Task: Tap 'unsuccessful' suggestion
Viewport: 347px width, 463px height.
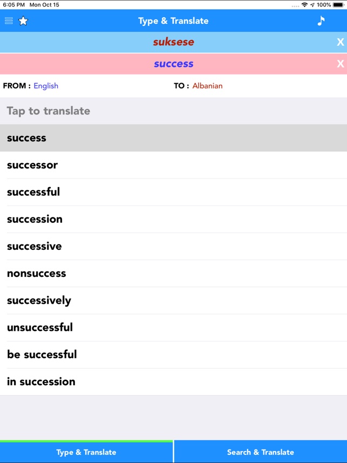Action: (173, 328)
